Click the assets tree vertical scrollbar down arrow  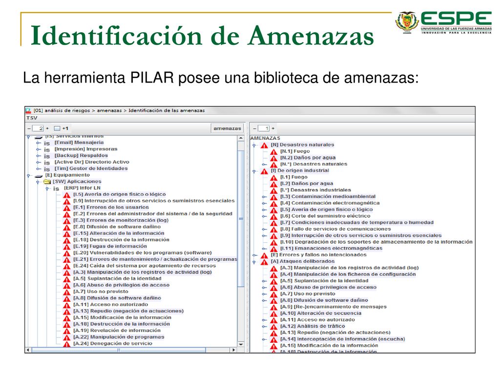tap(241, 344)
